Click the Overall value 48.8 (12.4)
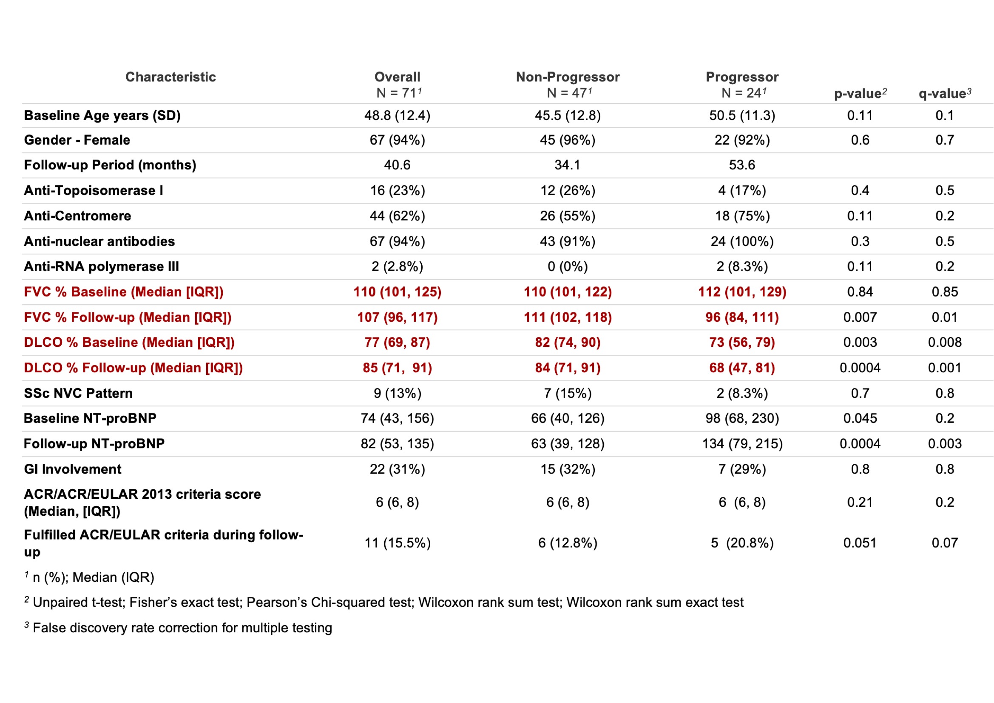The image size is (994, 703). [x=397, y=116]
